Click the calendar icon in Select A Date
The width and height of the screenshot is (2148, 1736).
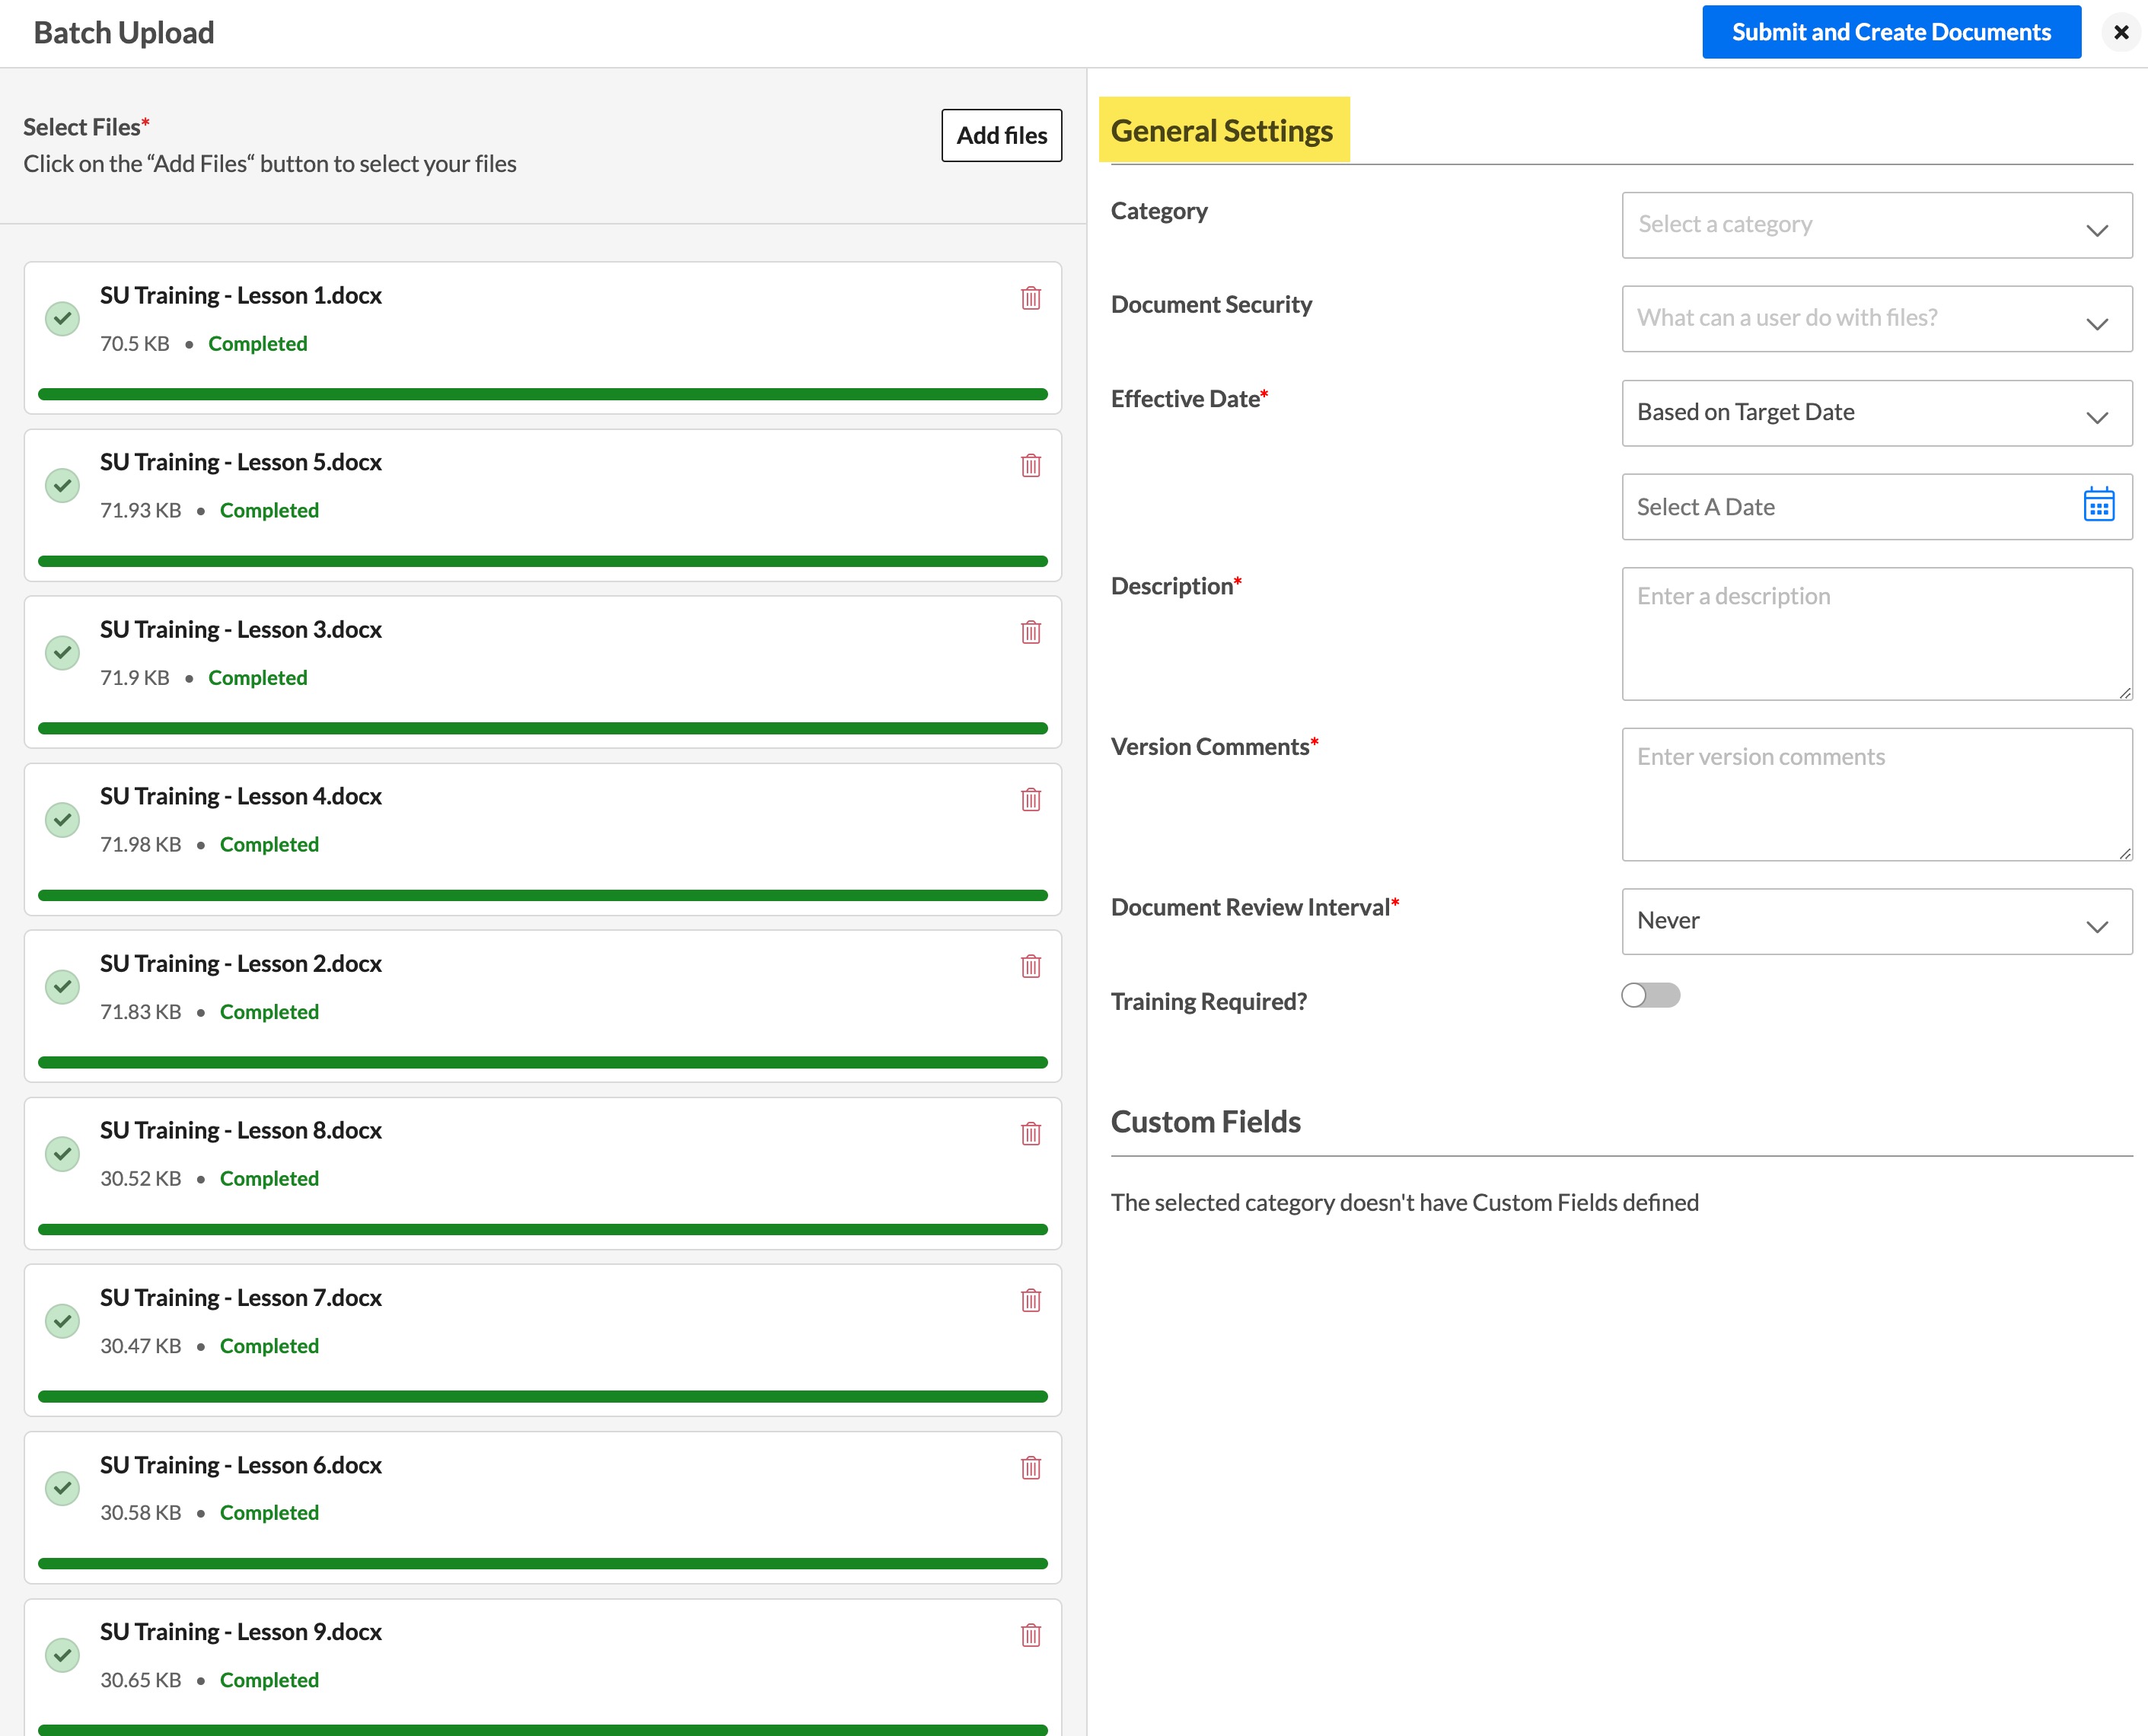click(2098, 505)
